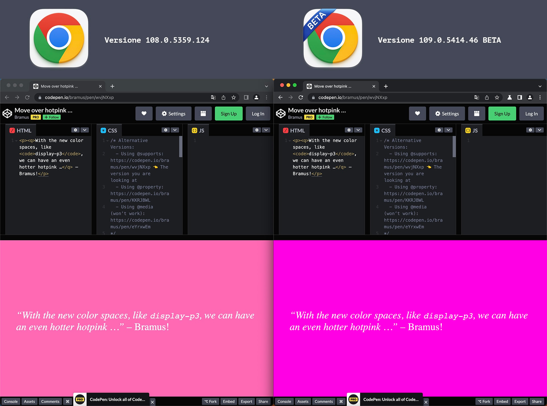Click Sign Up in left window
547x406 pixels.
click(228, 114)
